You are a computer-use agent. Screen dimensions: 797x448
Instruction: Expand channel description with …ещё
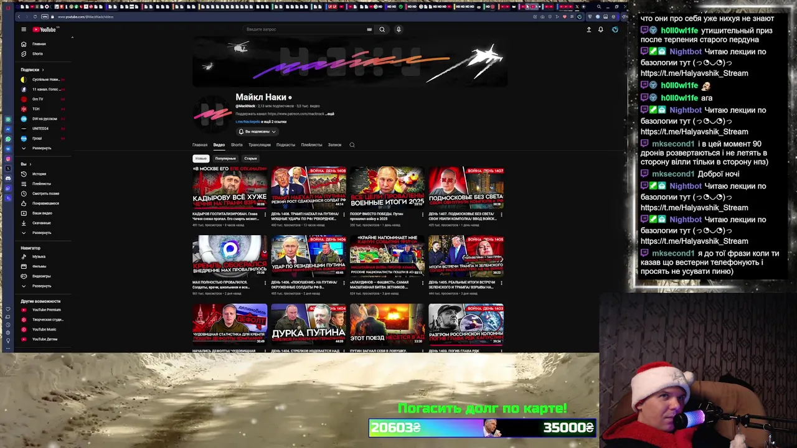(x=330, y=114)
